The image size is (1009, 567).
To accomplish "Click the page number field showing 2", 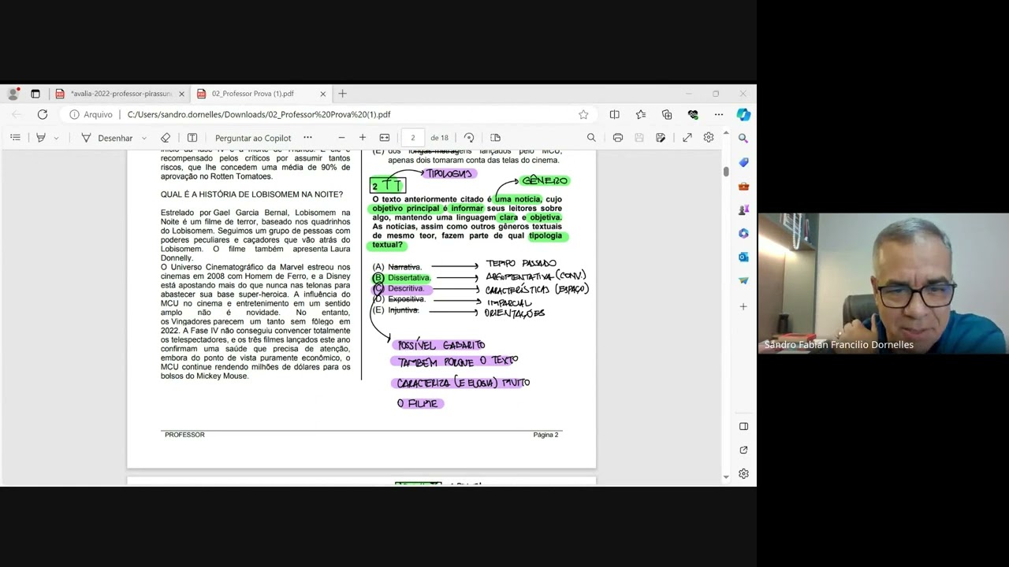I will [412, 138].
